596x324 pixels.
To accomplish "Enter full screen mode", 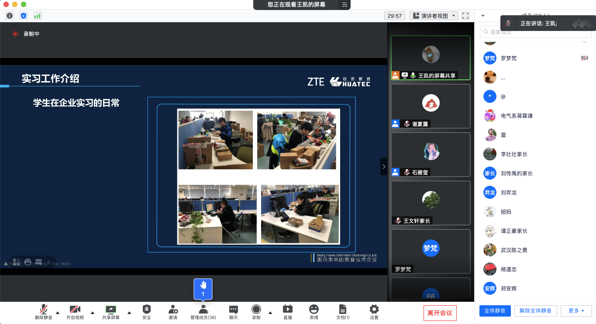I will (x=465, y=16).
